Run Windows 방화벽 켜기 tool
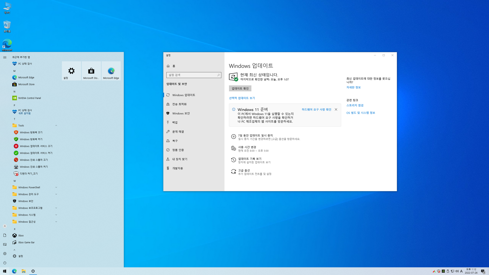This screenshot has height=275, width=489. coord(34,139)
